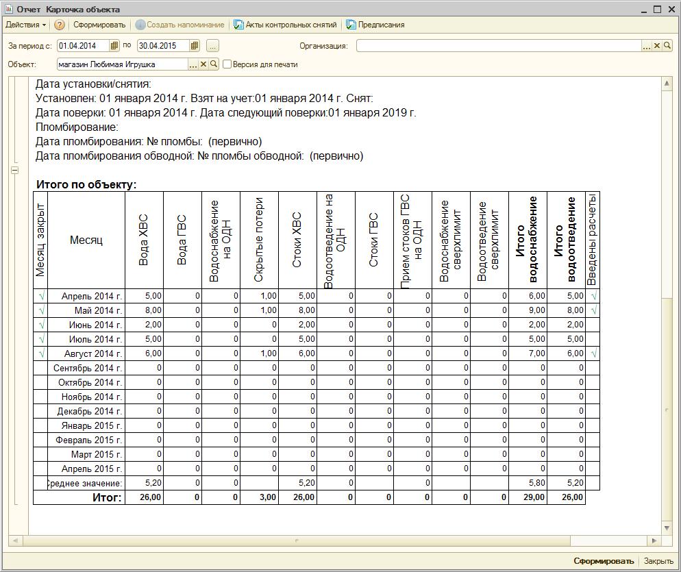Viewport: 681px width, 572px height.
Task: Open selection list for Организация field
Action: (647, 46)
